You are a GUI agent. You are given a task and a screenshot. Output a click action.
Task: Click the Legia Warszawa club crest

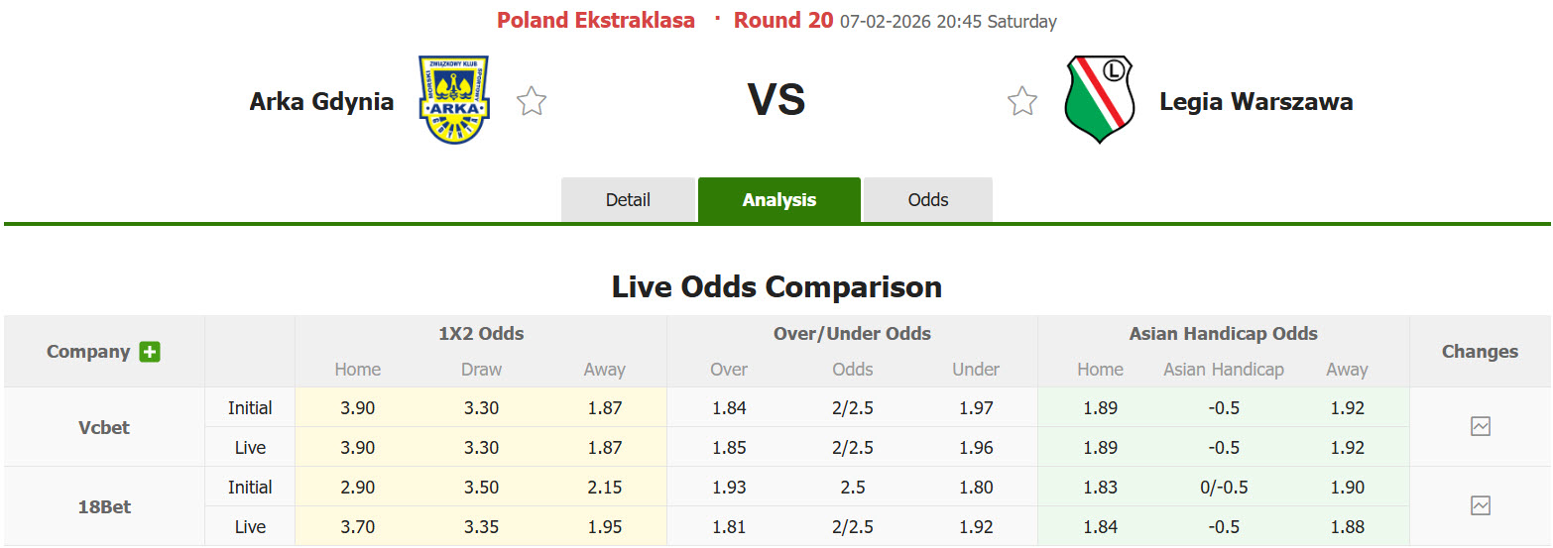1098,100
